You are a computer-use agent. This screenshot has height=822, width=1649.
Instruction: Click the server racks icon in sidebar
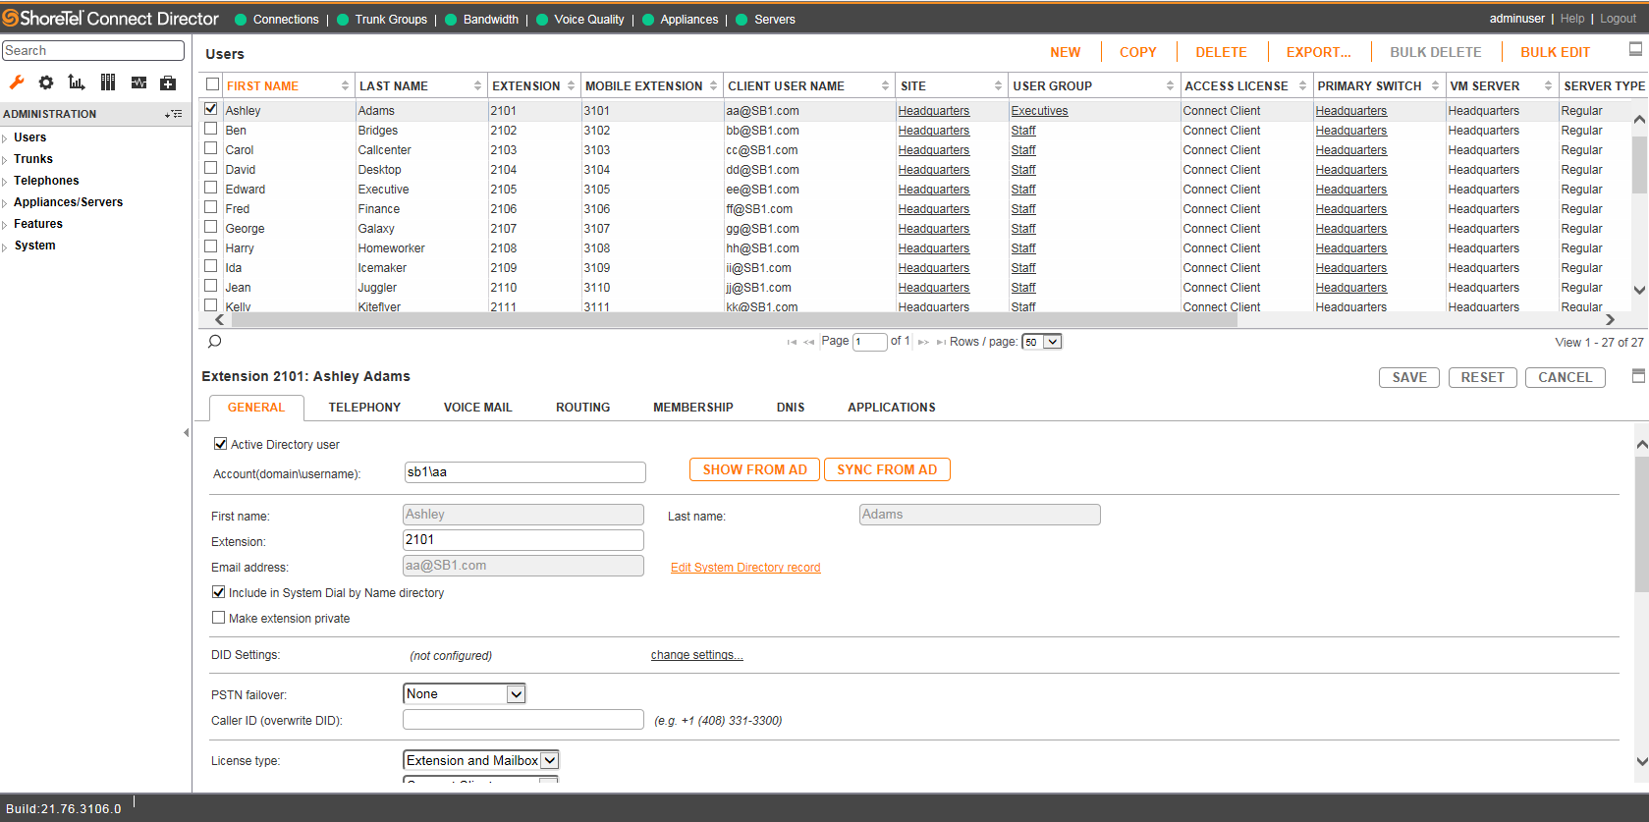coord(108,82)
